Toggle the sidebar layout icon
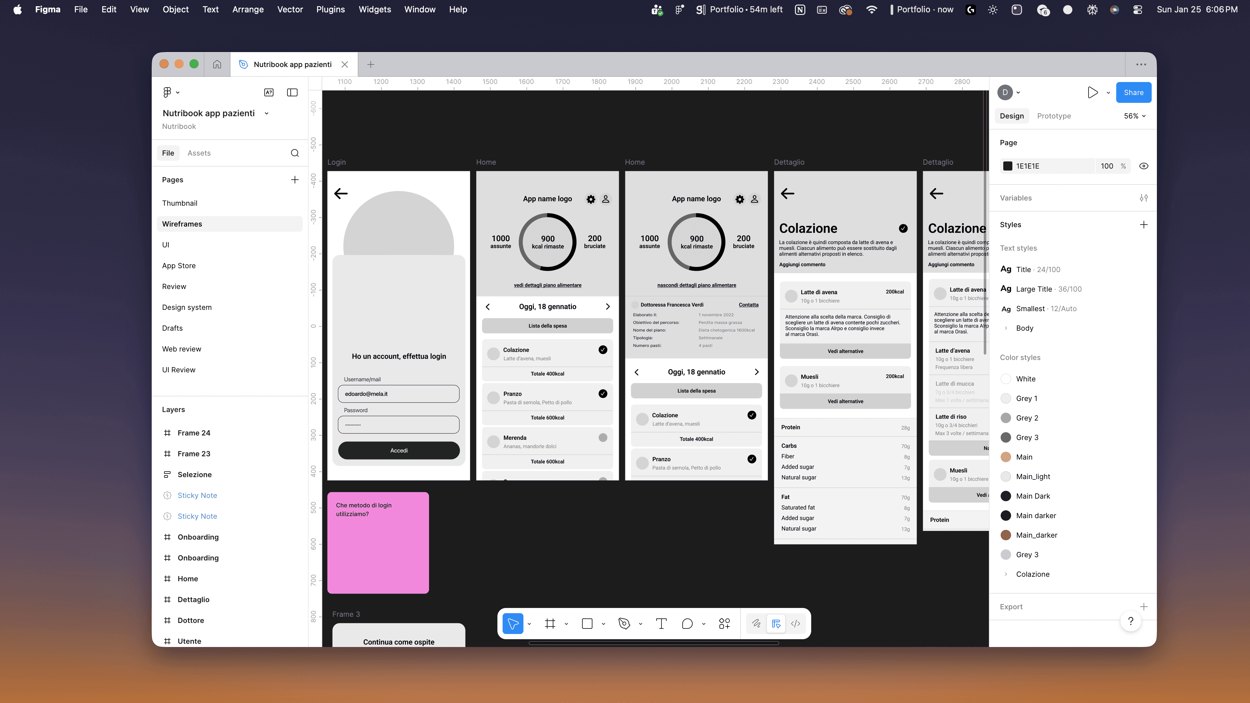 coord(292,93)
